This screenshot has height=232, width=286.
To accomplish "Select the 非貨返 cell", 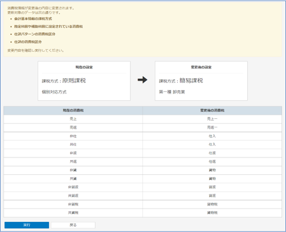I will (x=73, y=187).
